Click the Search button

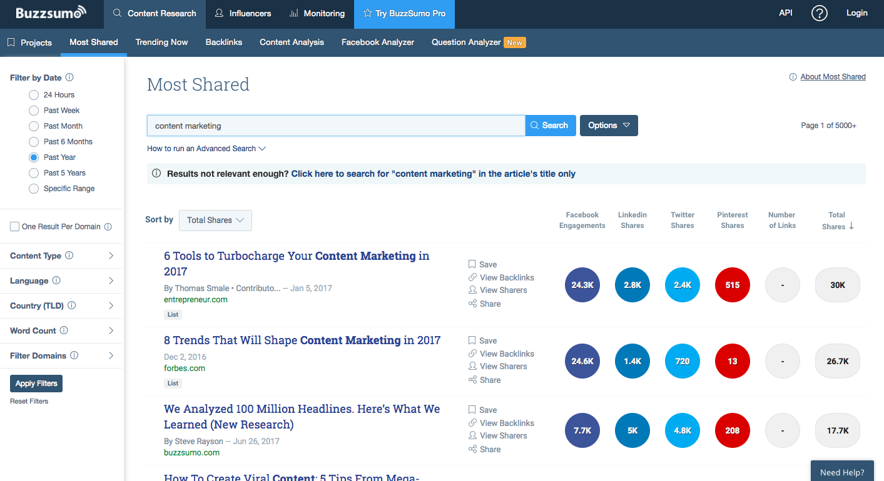[551, 126]
